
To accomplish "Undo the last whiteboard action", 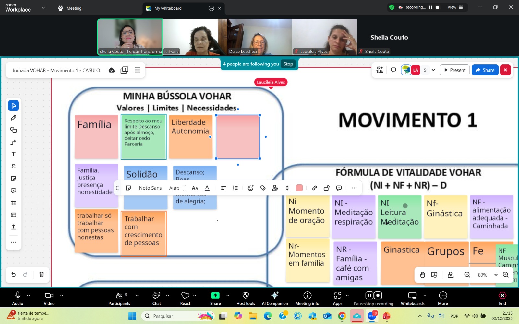I will 13,275.
